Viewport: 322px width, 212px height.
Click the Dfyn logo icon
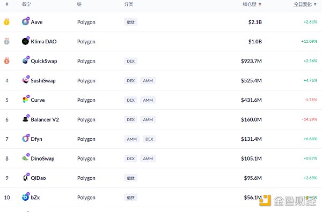25,139
